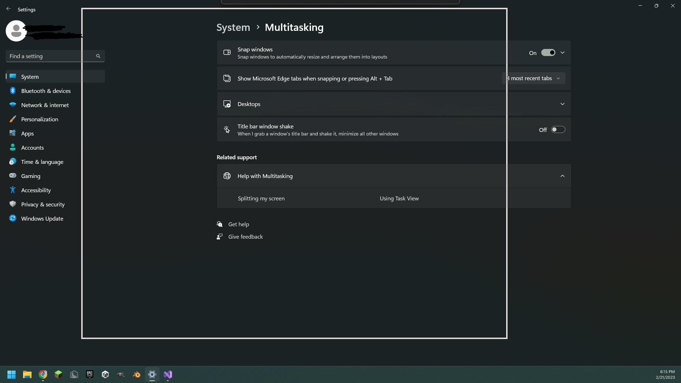Open Visual Studio from taskbar

pos(168,374)
